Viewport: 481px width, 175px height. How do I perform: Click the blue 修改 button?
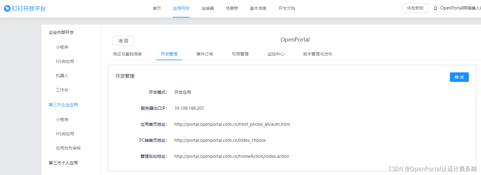(459, 77)
